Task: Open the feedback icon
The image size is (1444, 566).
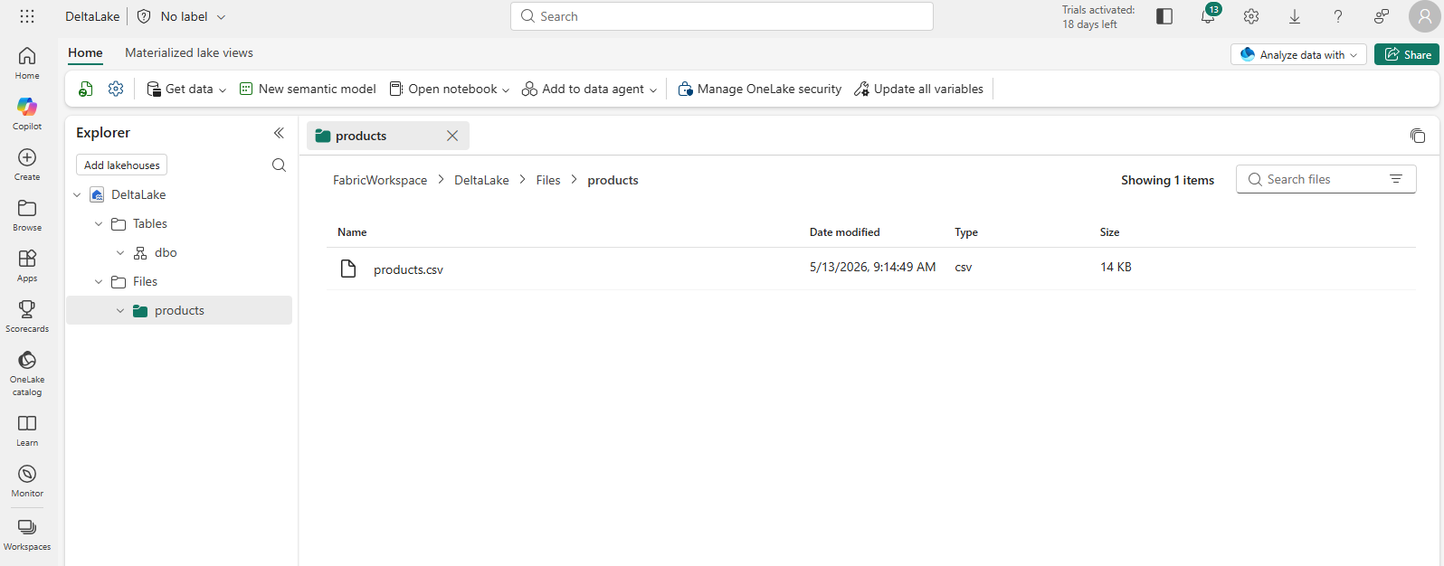Action: pyautogui.click(x=1382, y=16)
